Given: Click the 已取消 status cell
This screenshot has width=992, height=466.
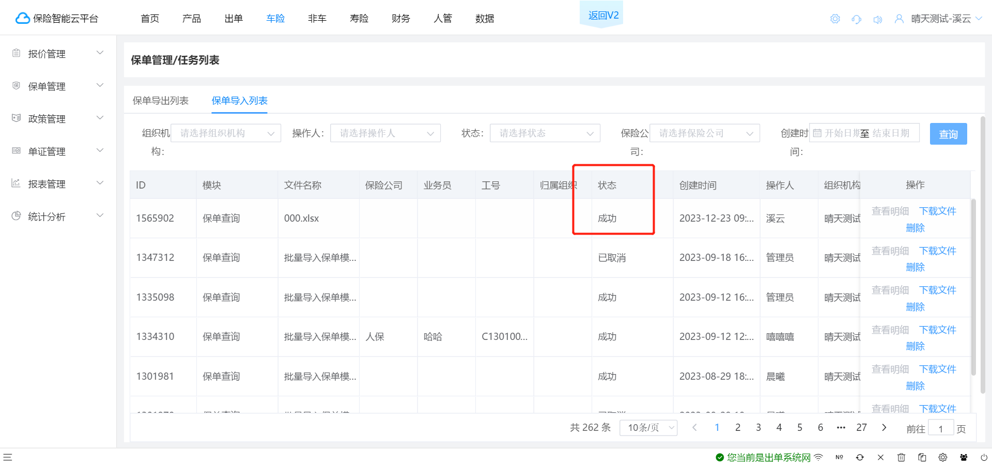Looking at the screenshot, I should point(632,258).
